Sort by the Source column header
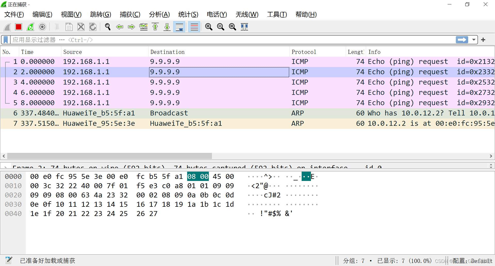Image resolution: width=495 pixels, height=266 pixels. click(105, 52)
